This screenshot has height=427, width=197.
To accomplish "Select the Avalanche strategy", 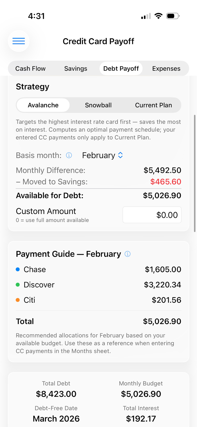I will point(43,105).
